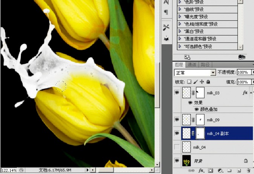Switch to the 图层 tab
Screen dimensions: 254x174
[x=179, y=65]
